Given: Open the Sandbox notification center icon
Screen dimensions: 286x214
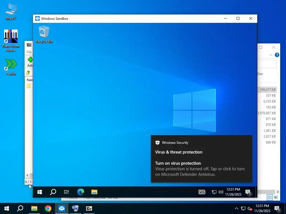Looking at the screenshot, I should 248,192.
